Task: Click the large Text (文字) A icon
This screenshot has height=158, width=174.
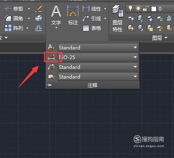Action: click(56, 12)
